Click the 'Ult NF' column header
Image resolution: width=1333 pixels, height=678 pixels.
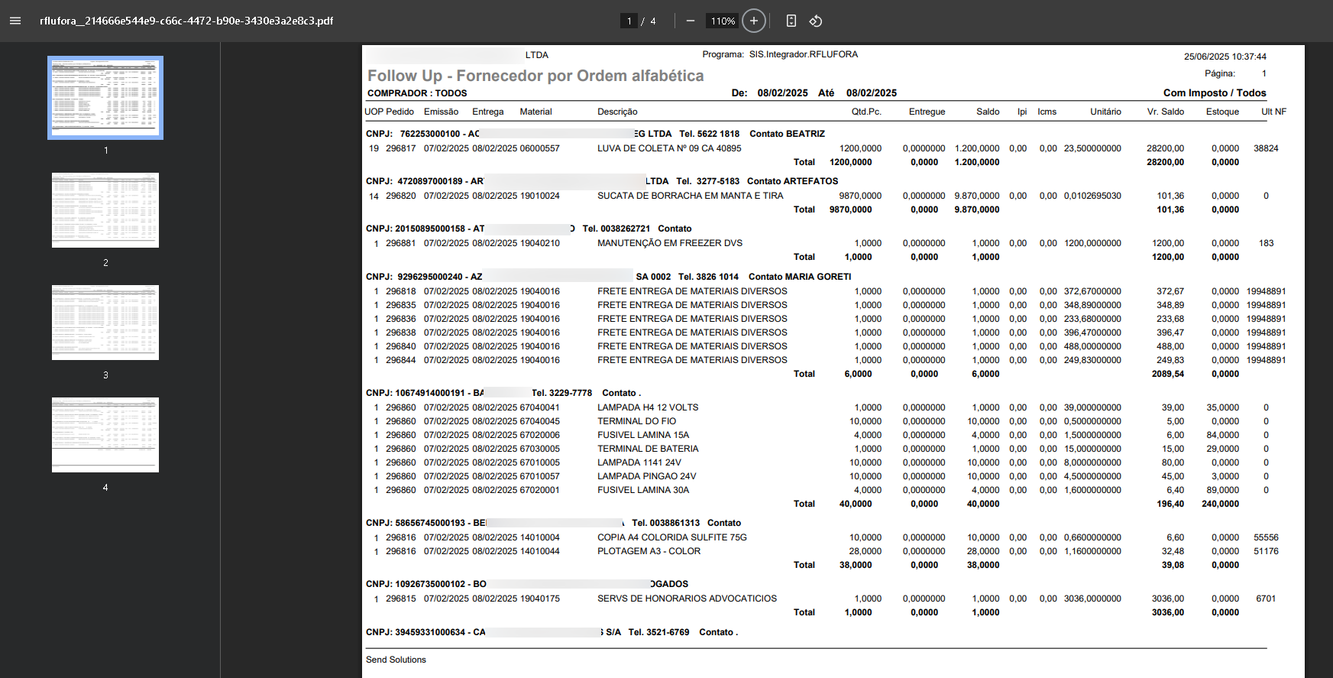1273,112
